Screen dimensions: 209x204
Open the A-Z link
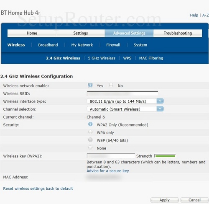click(205, 15)
